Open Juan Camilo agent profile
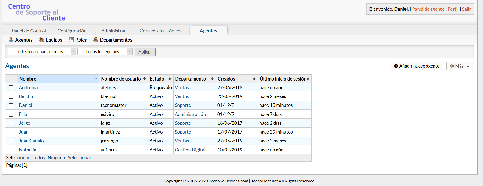 tap(31, 141)
